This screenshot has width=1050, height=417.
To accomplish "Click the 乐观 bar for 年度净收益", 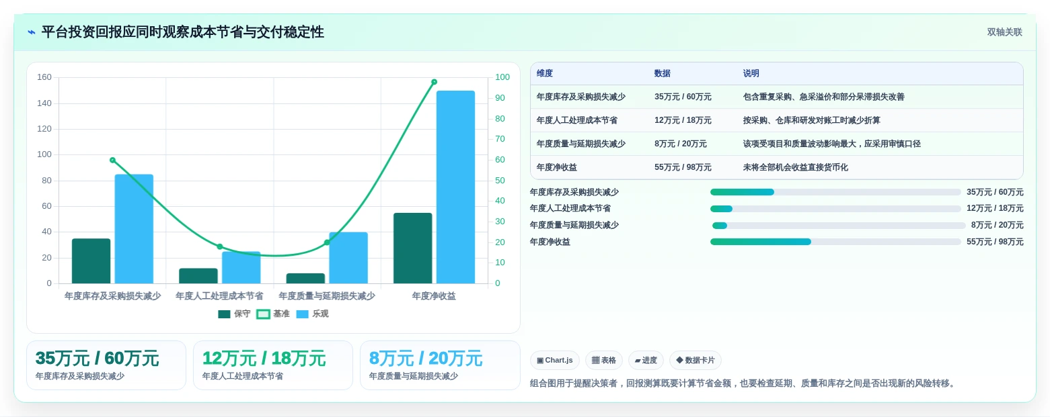I will [x=455, y=187].
